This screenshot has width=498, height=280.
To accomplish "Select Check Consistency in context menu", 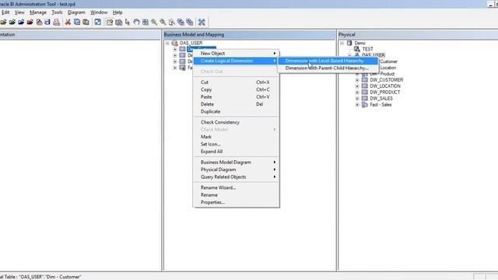I will pyautogui.click(x=237, y=122).
